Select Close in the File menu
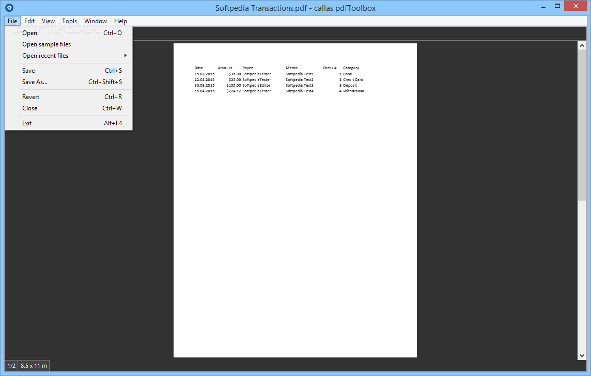Image resolution: width=591 pixels, height=376 pixels. [69, 108]
